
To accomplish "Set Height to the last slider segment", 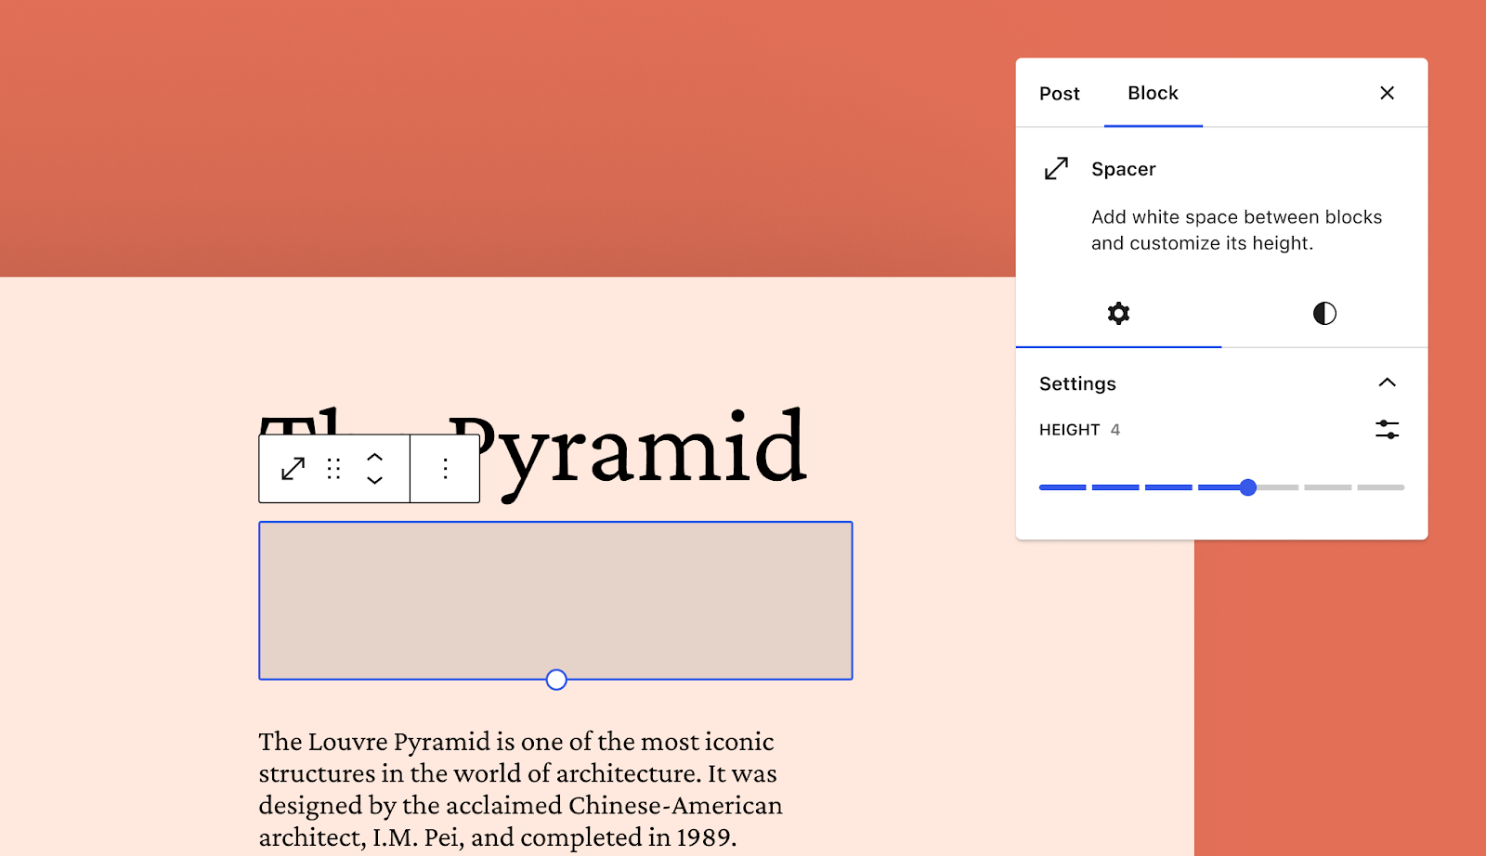I will click(x=1381, y=487).
